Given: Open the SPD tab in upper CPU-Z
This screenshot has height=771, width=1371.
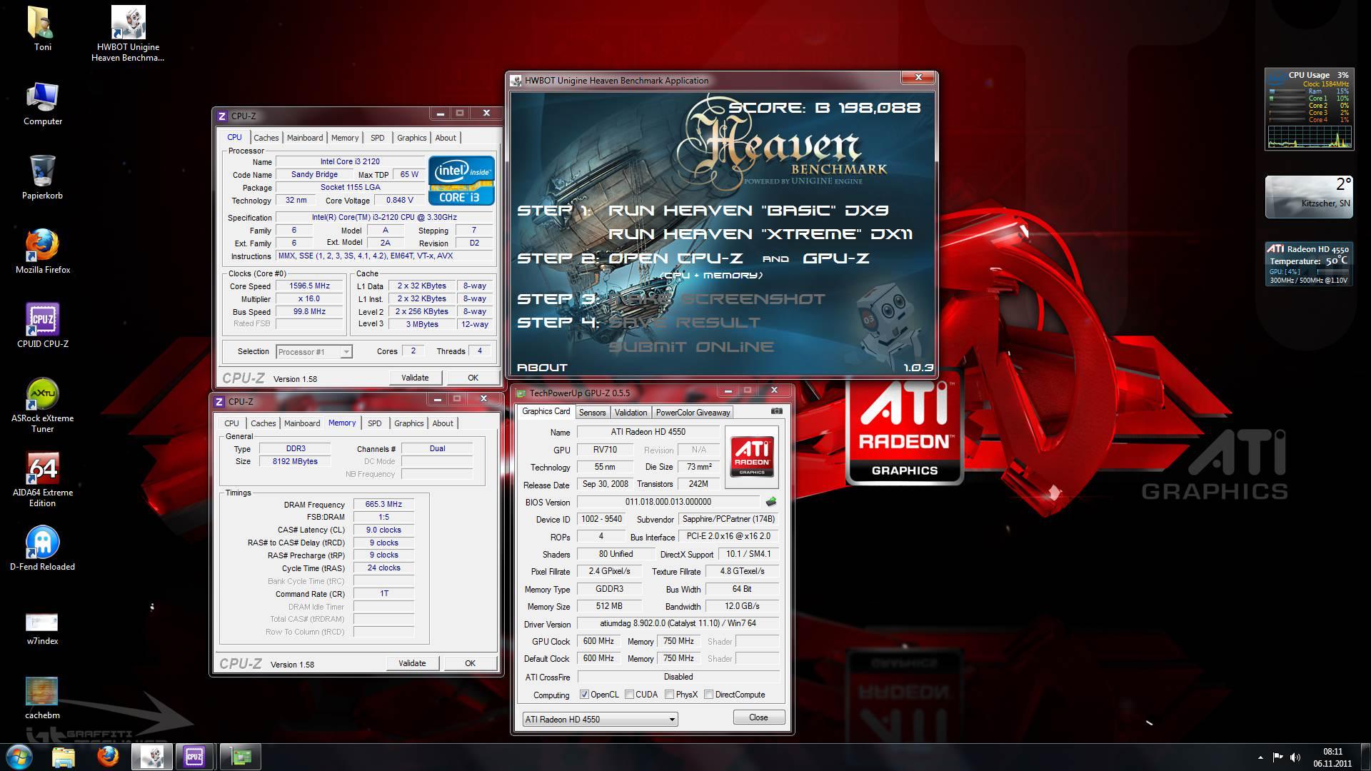Looking at the screenshot, I should (x=378, y=138).
